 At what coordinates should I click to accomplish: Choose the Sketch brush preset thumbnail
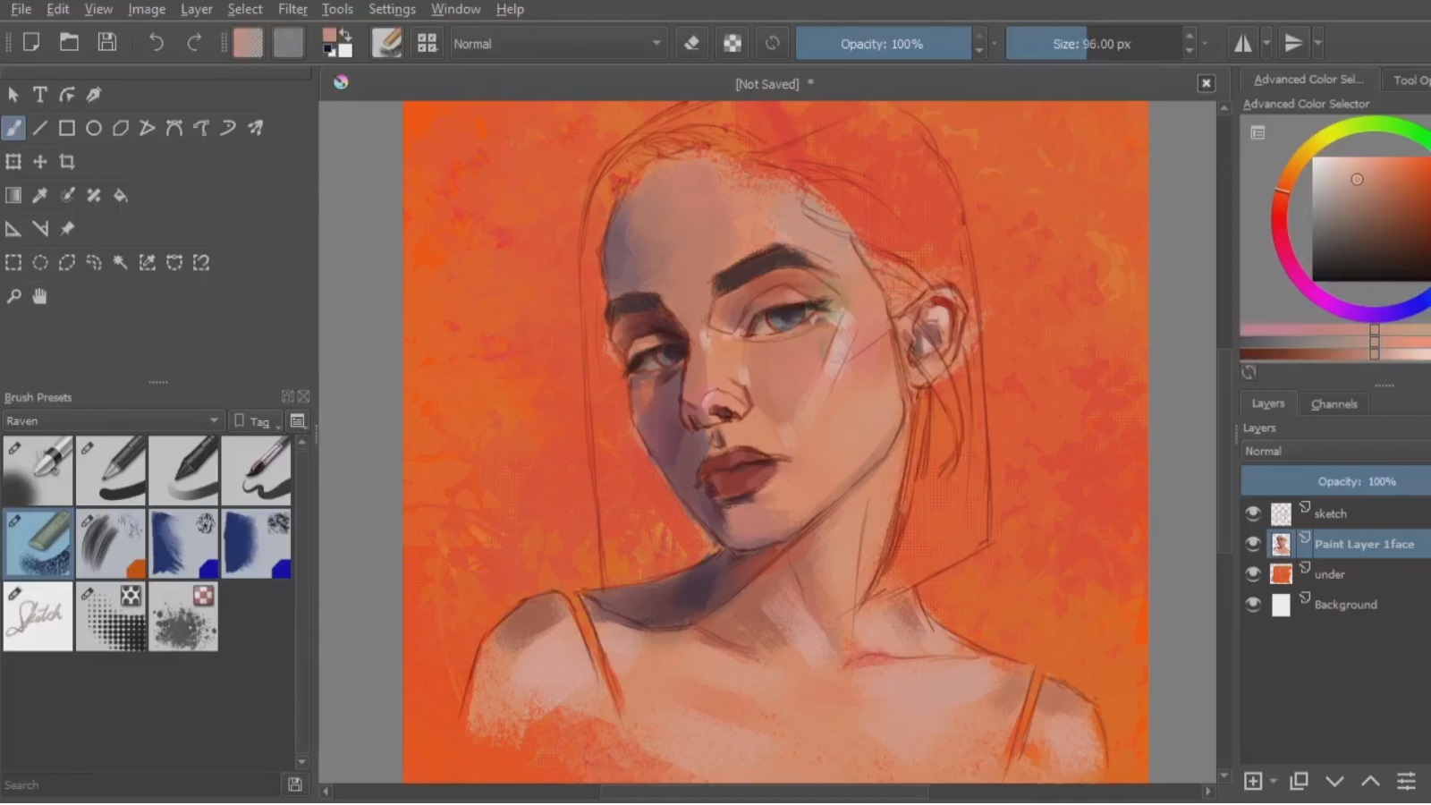pyautogui.click(x=38, y=616)
